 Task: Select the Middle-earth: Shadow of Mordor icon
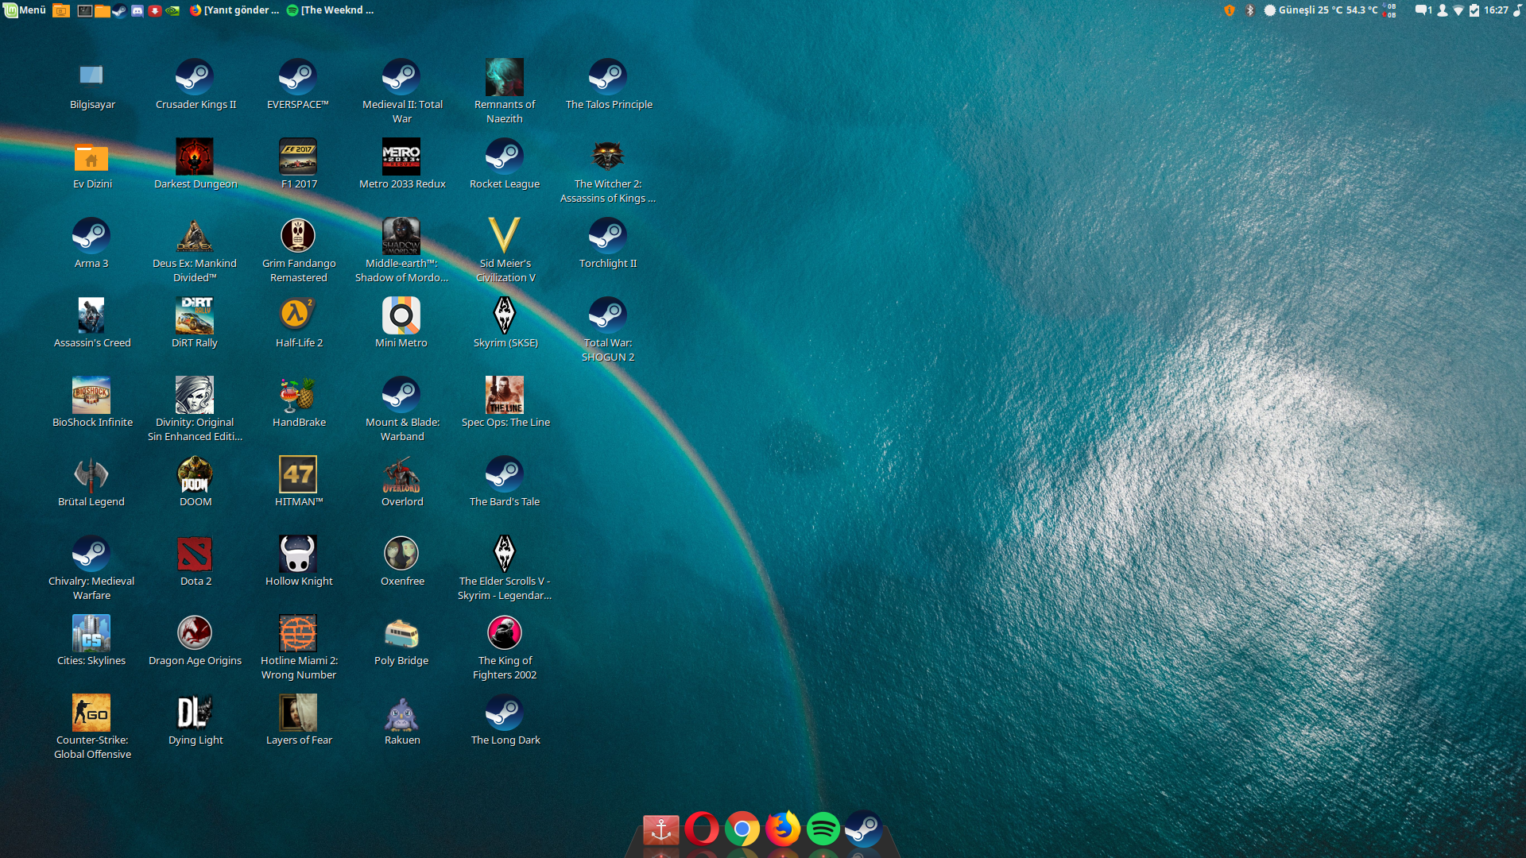(x=401, y=235)
